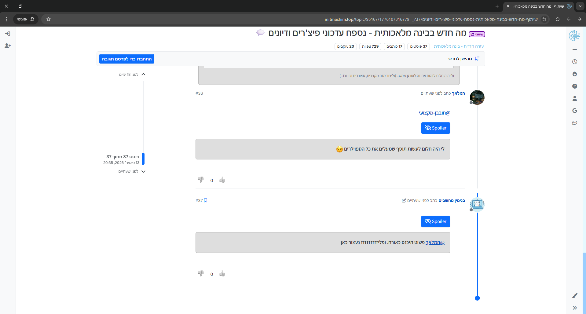
Task: Click the Google icon in sidebar
Action: click(574, 111)
